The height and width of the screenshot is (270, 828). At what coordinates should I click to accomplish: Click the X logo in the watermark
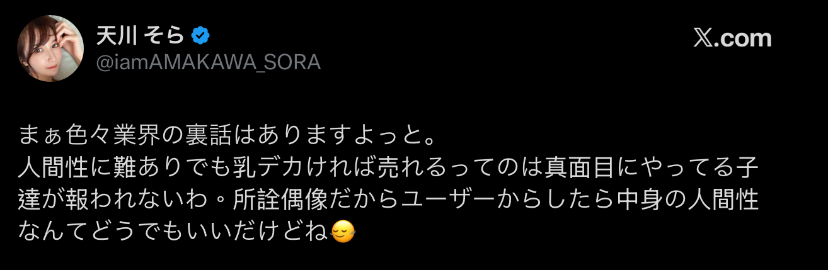703,39
